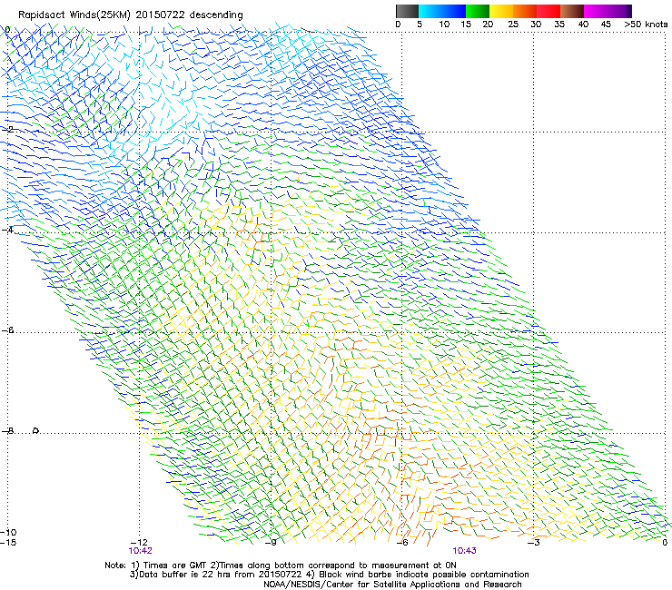Select the cyan-to-blue 5-15 knots color bar segment
This screenshot has height=590, width=672.
click(x=442, y=11)
